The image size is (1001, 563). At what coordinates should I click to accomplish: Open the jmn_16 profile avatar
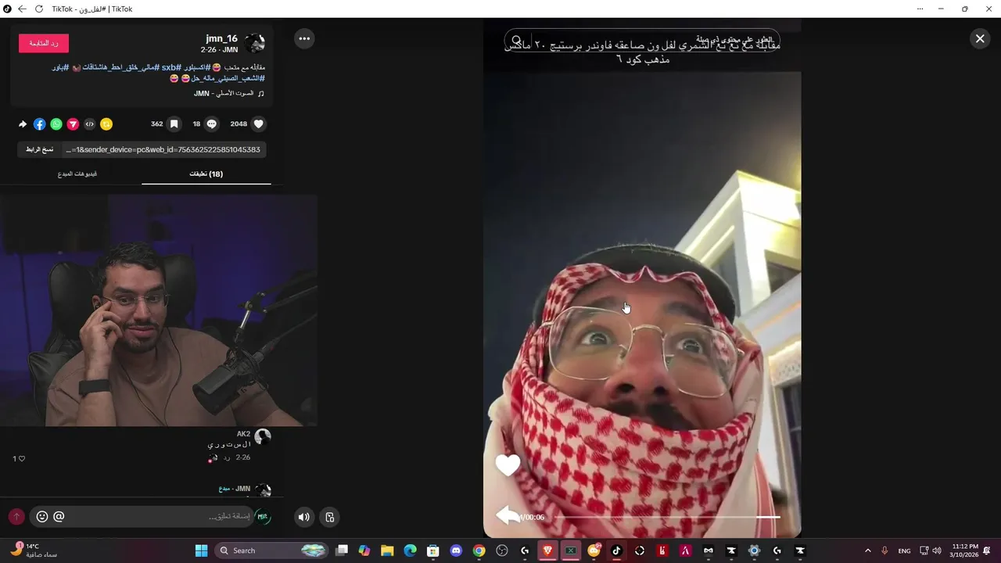(x=255, y=44)
